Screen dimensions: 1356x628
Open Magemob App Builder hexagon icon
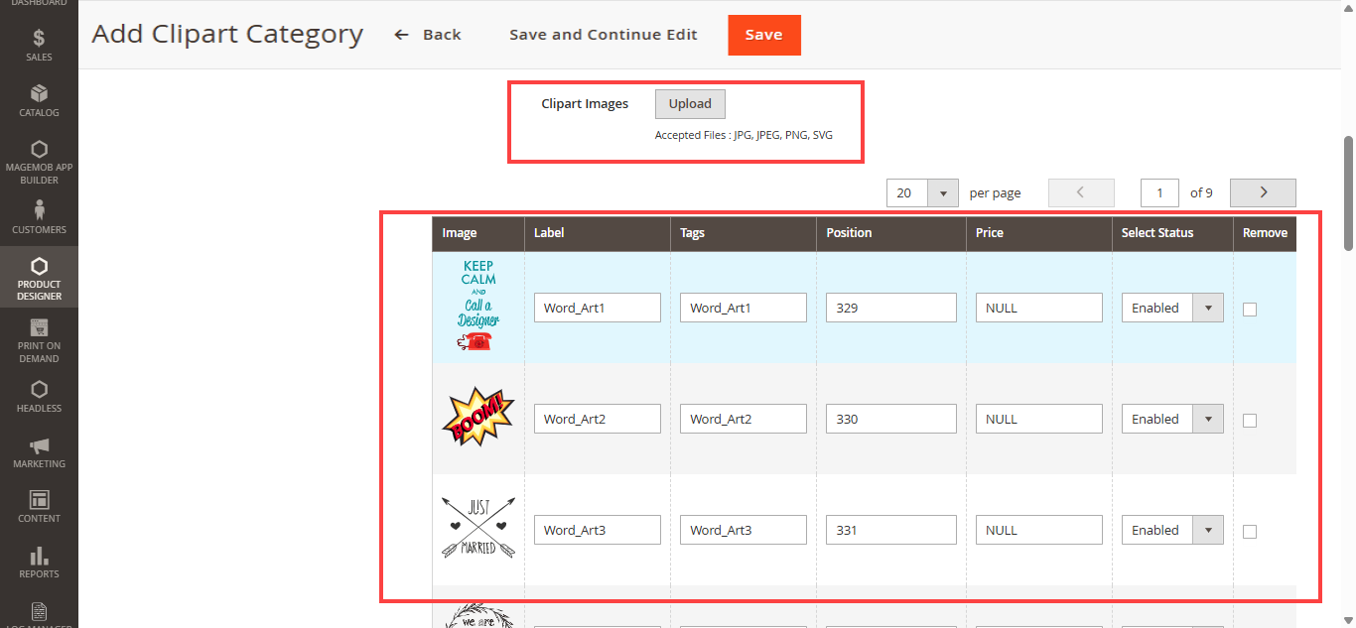click(39, 150)
